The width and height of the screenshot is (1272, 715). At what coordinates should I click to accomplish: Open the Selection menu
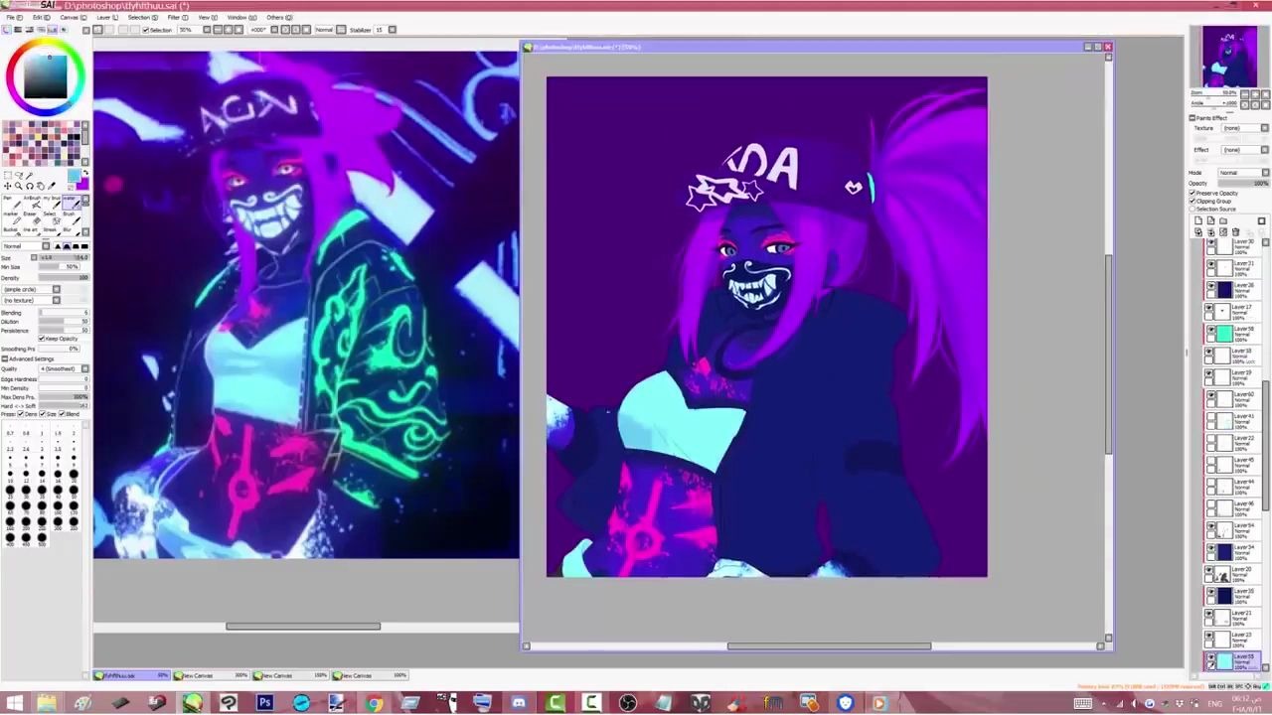coord(143,17)
